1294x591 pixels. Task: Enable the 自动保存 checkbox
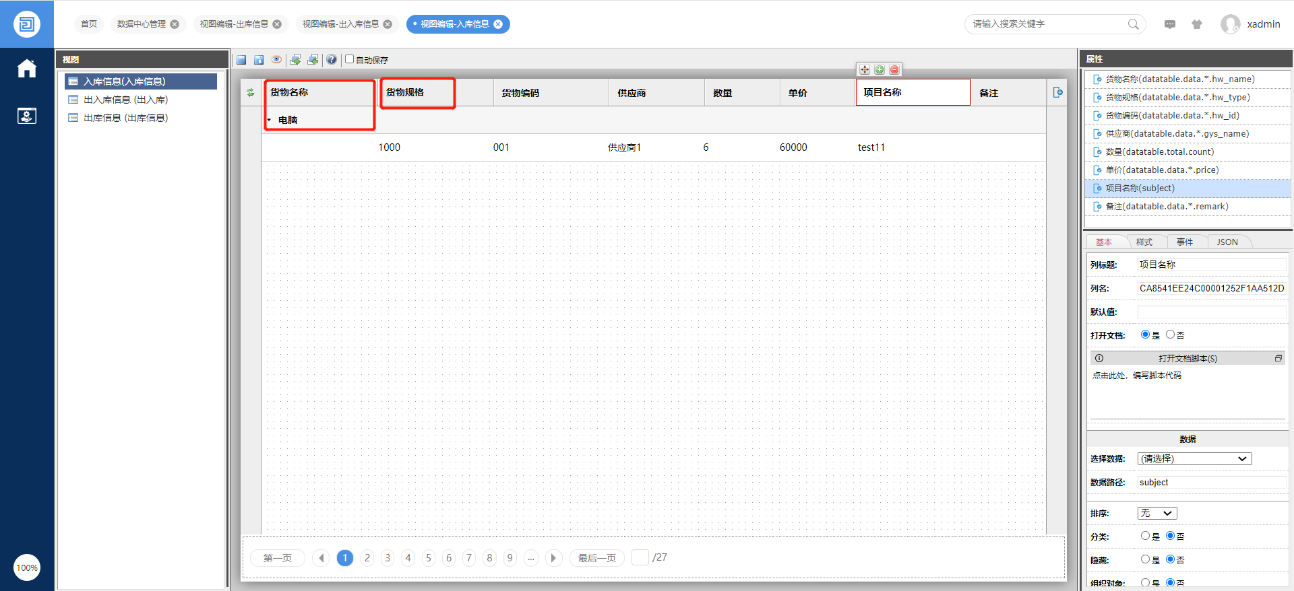(x=350, y=59)
